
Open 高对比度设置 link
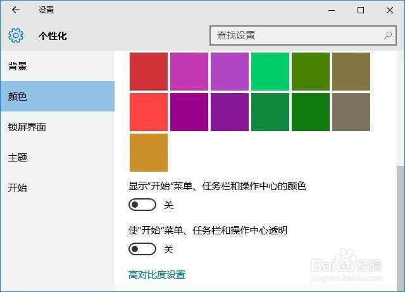tap(157, 275)
